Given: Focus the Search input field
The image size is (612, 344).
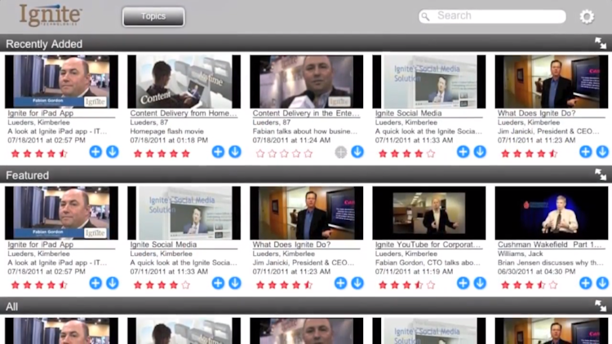Looking at the screenshot, I should (x=492, y=16).
